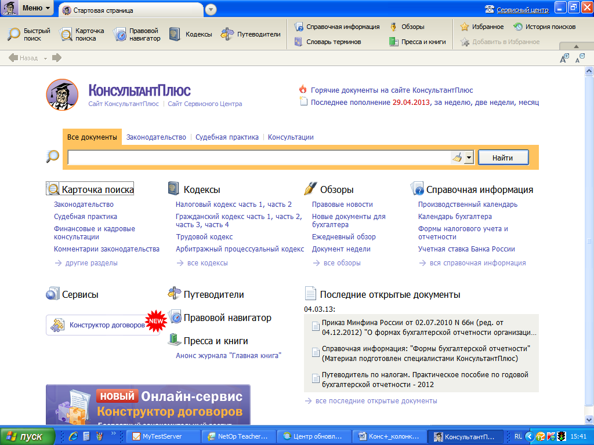Click the page scrollbar down arrow
This screenshot has width=594, height=445.
point(589,420)
